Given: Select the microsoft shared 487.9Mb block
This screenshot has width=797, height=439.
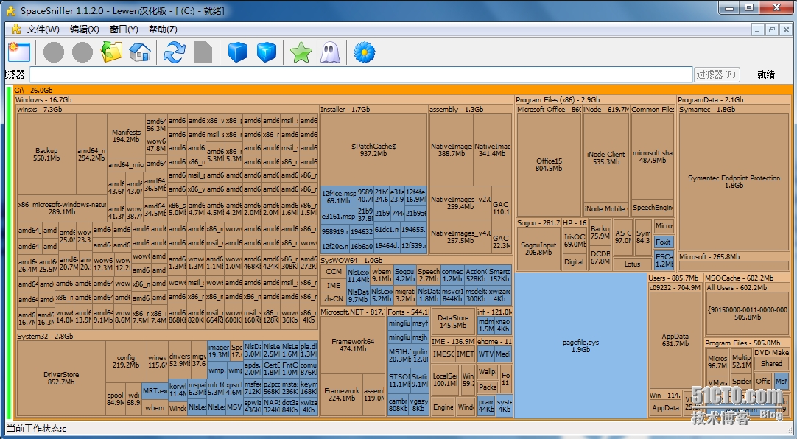Looking at the screenshot, I should click(x=653, y=156).
